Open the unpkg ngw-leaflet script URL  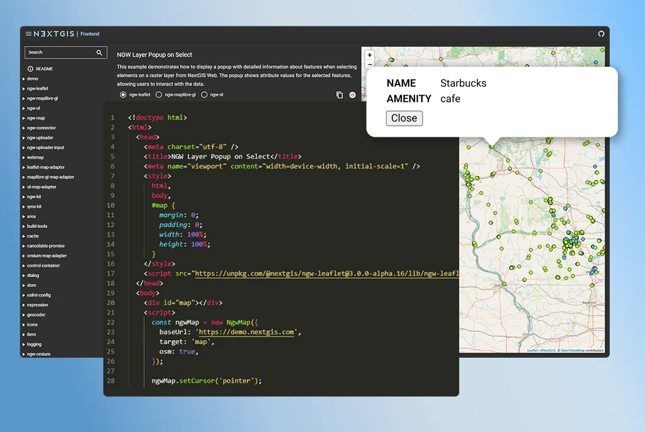click(327, 273)
